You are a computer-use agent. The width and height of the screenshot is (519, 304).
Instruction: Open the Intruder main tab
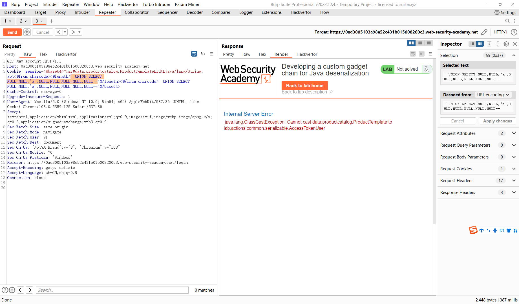[82, 12]
